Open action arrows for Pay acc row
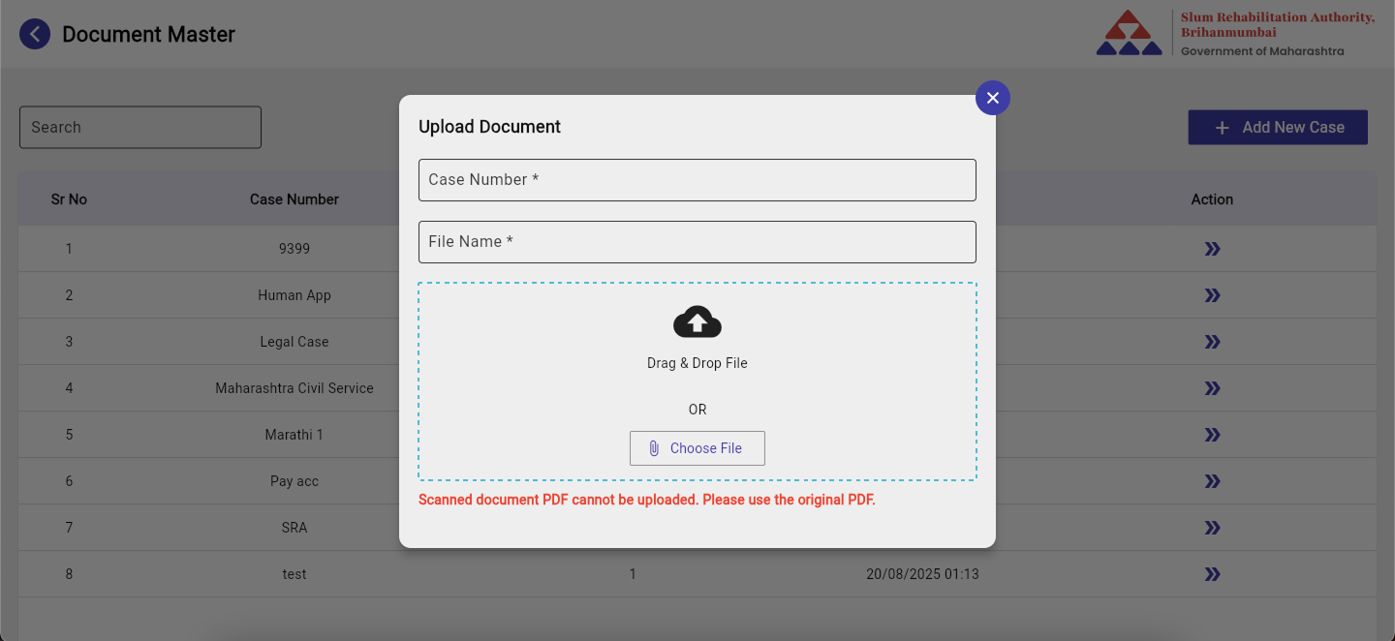Image resolution: width=1395 pixels, height=641 pixels. coord(1212,481)
